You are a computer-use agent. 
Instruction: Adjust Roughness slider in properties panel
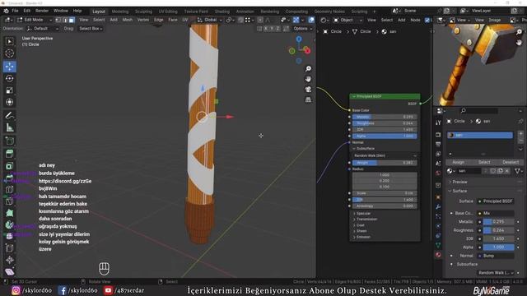click(498, 230)
